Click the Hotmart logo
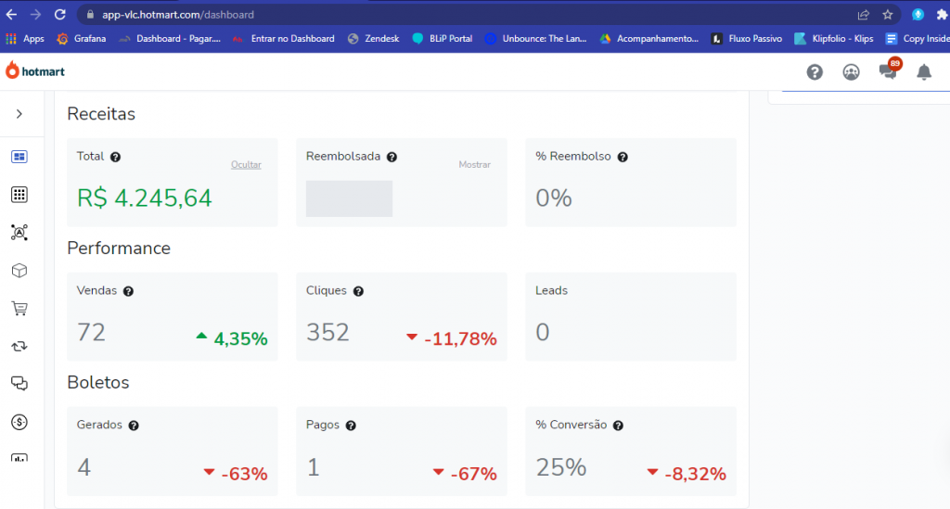This screenshot has width=950, height=509. tap(35, 70)
